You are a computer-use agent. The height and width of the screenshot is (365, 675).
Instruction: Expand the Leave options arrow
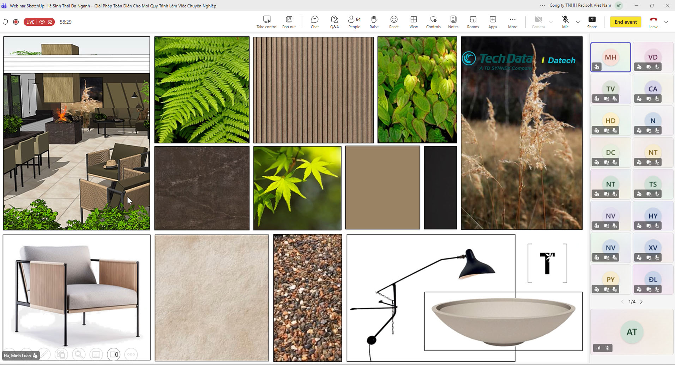tap(666, 22)
